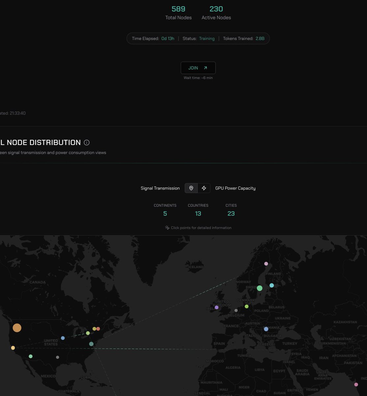
Task: Select the purple node over Ireland
Action: (216, 307)
